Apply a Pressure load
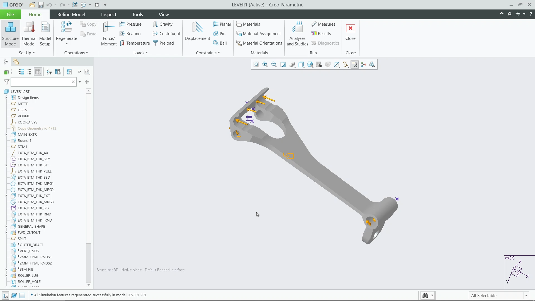The image size is (535, 301). (131, 24)
